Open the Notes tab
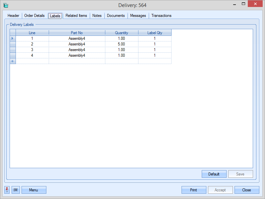The image size is (265, 199). [97, 16]
